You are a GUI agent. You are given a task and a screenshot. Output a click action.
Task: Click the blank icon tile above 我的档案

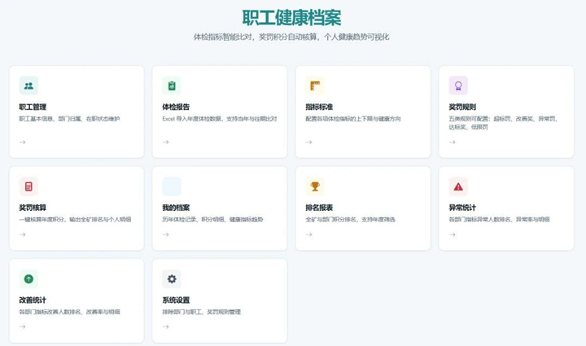click(172, 186)
